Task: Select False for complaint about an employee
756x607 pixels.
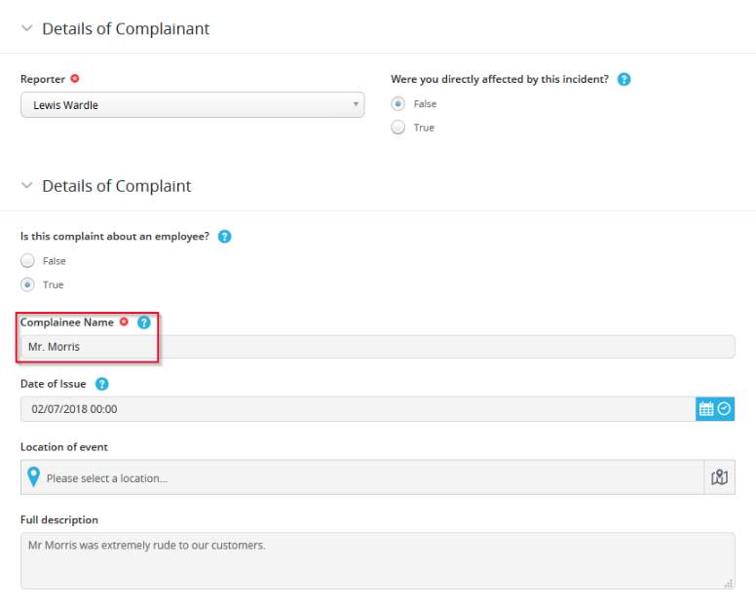Action: (x=27, y=261)
